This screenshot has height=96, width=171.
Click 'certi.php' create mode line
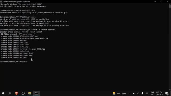pos(15,47)
